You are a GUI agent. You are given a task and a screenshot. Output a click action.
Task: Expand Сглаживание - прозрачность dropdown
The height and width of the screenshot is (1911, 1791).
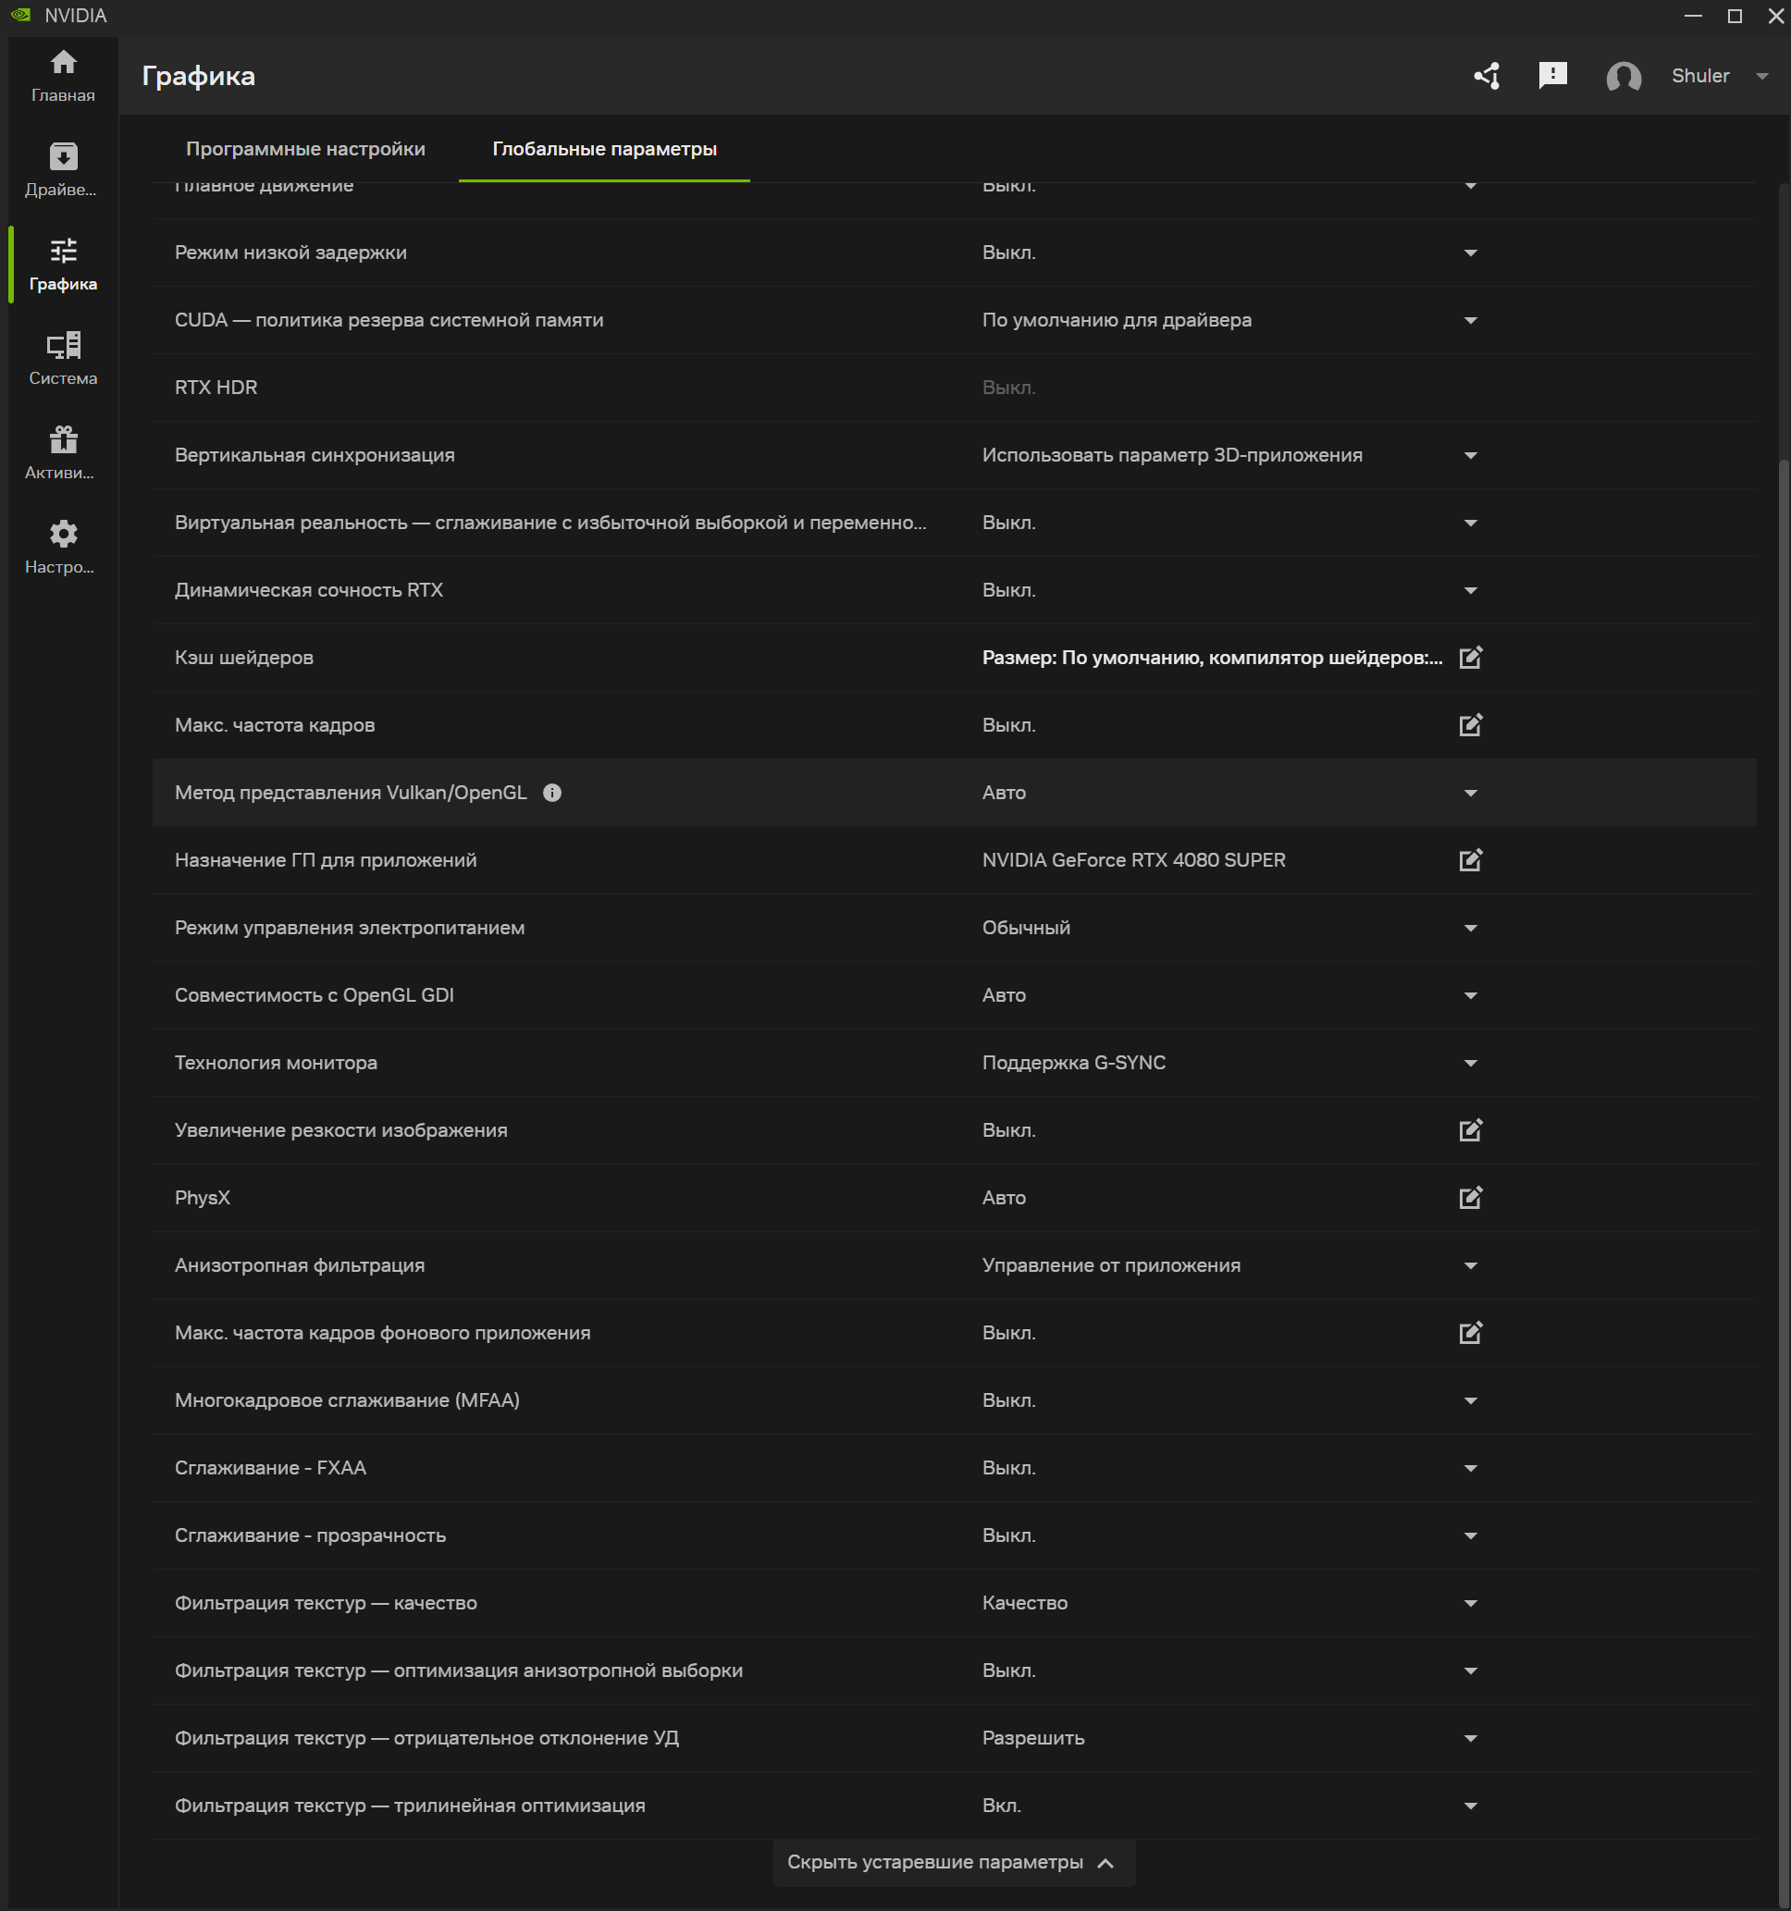(x=1471, y=1536)
